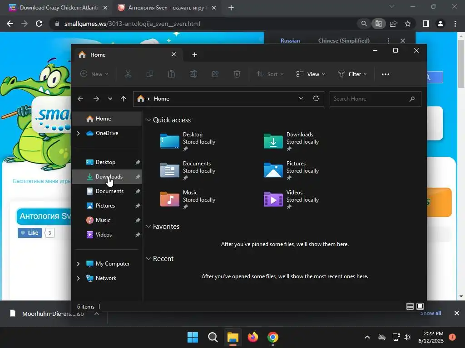465x348 pixels.
Task: Toggle Chrome side panel icon
Action: point(426,24)
